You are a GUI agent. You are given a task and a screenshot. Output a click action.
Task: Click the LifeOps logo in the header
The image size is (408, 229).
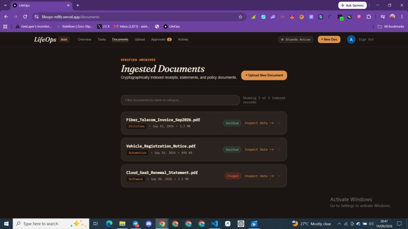pos(45,39)
